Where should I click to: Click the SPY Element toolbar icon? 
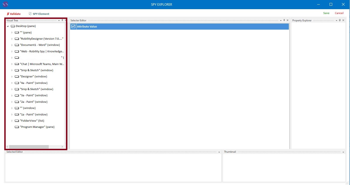(30, 14)
